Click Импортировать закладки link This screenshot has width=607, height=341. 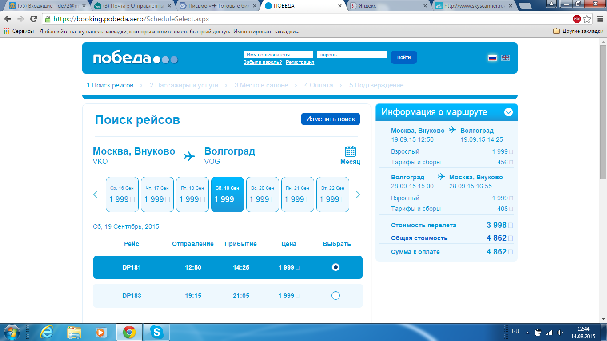[x=266, y=32]
